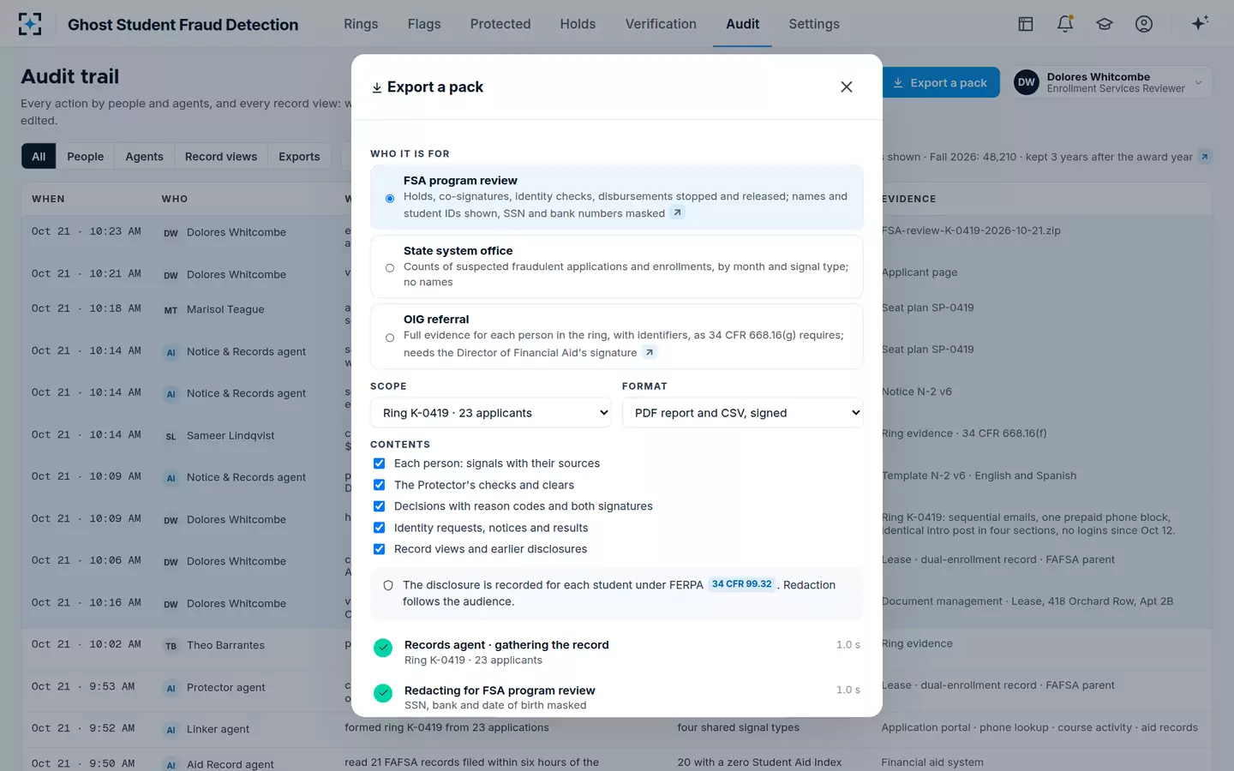Click the Sameer Lindqvist row name
Image resolution: width=1234 pixels, height=771 pixels.
[x=231, y=435]
